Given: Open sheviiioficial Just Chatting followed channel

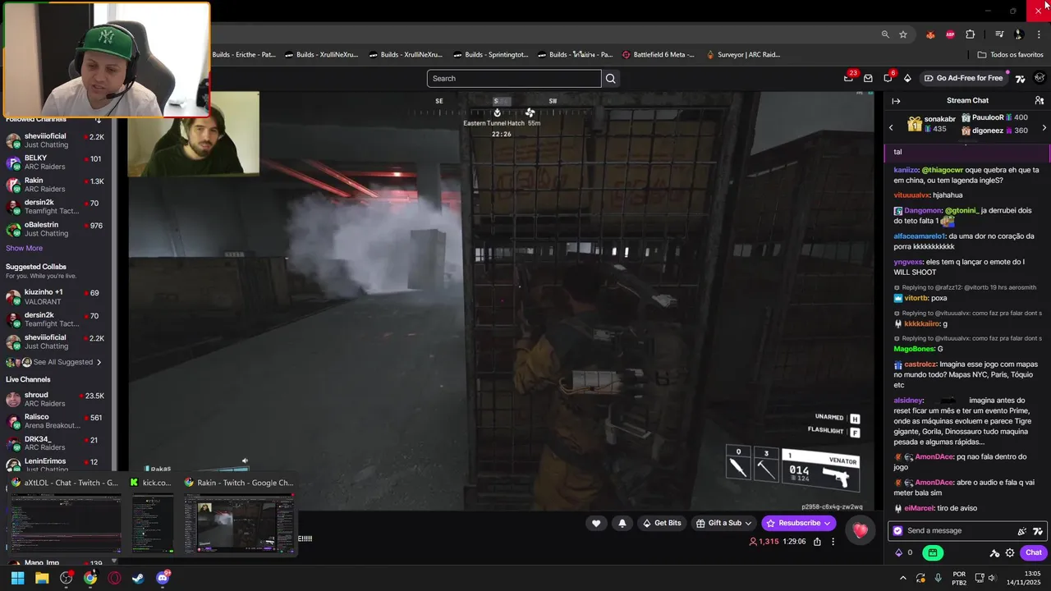Looking at the screenshot, I should 56,141.
